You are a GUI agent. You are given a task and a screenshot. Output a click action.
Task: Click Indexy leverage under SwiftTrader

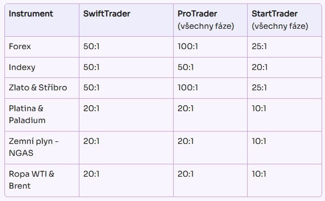(91, 67)
